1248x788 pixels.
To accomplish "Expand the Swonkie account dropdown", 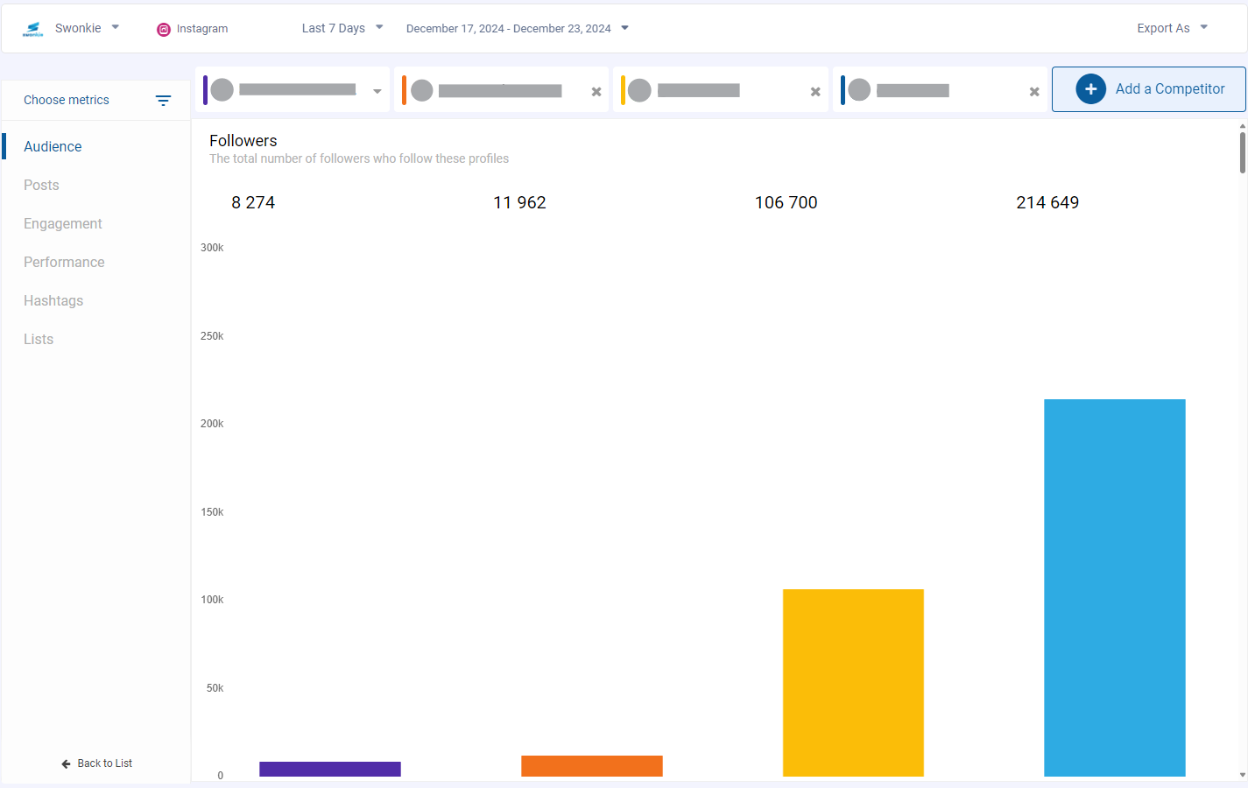I will pyautogui.click(x=116, y=27).
